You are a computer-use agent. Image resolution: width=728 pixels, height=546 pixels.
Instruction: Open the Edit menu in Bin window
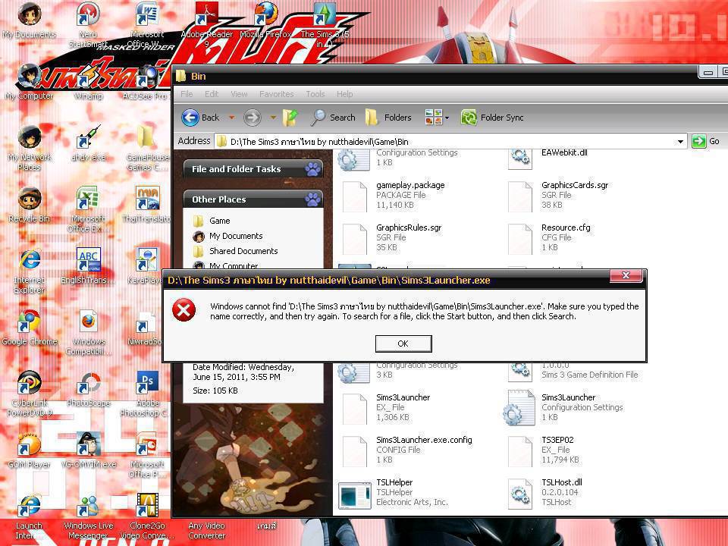[x=212, y=94]
